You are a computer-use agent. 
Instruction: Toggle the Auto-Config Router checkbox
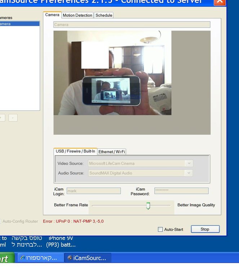pyautogui.click(x=0, y=221)
